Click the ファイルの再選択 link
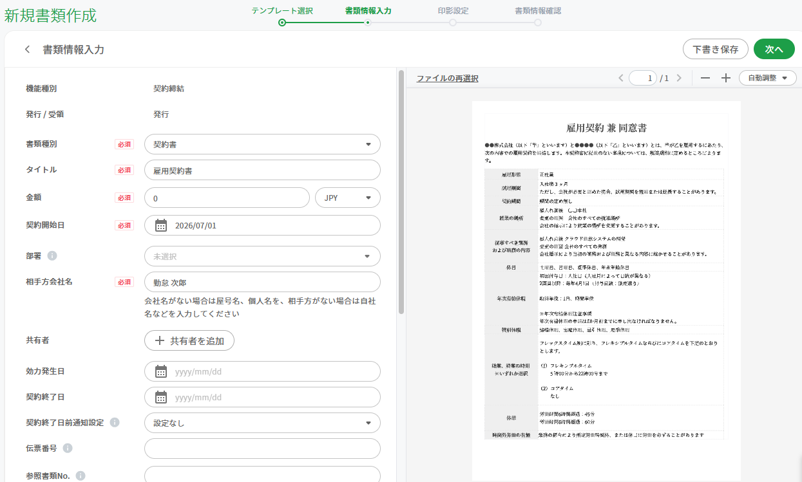 click(x=447, y=79)
